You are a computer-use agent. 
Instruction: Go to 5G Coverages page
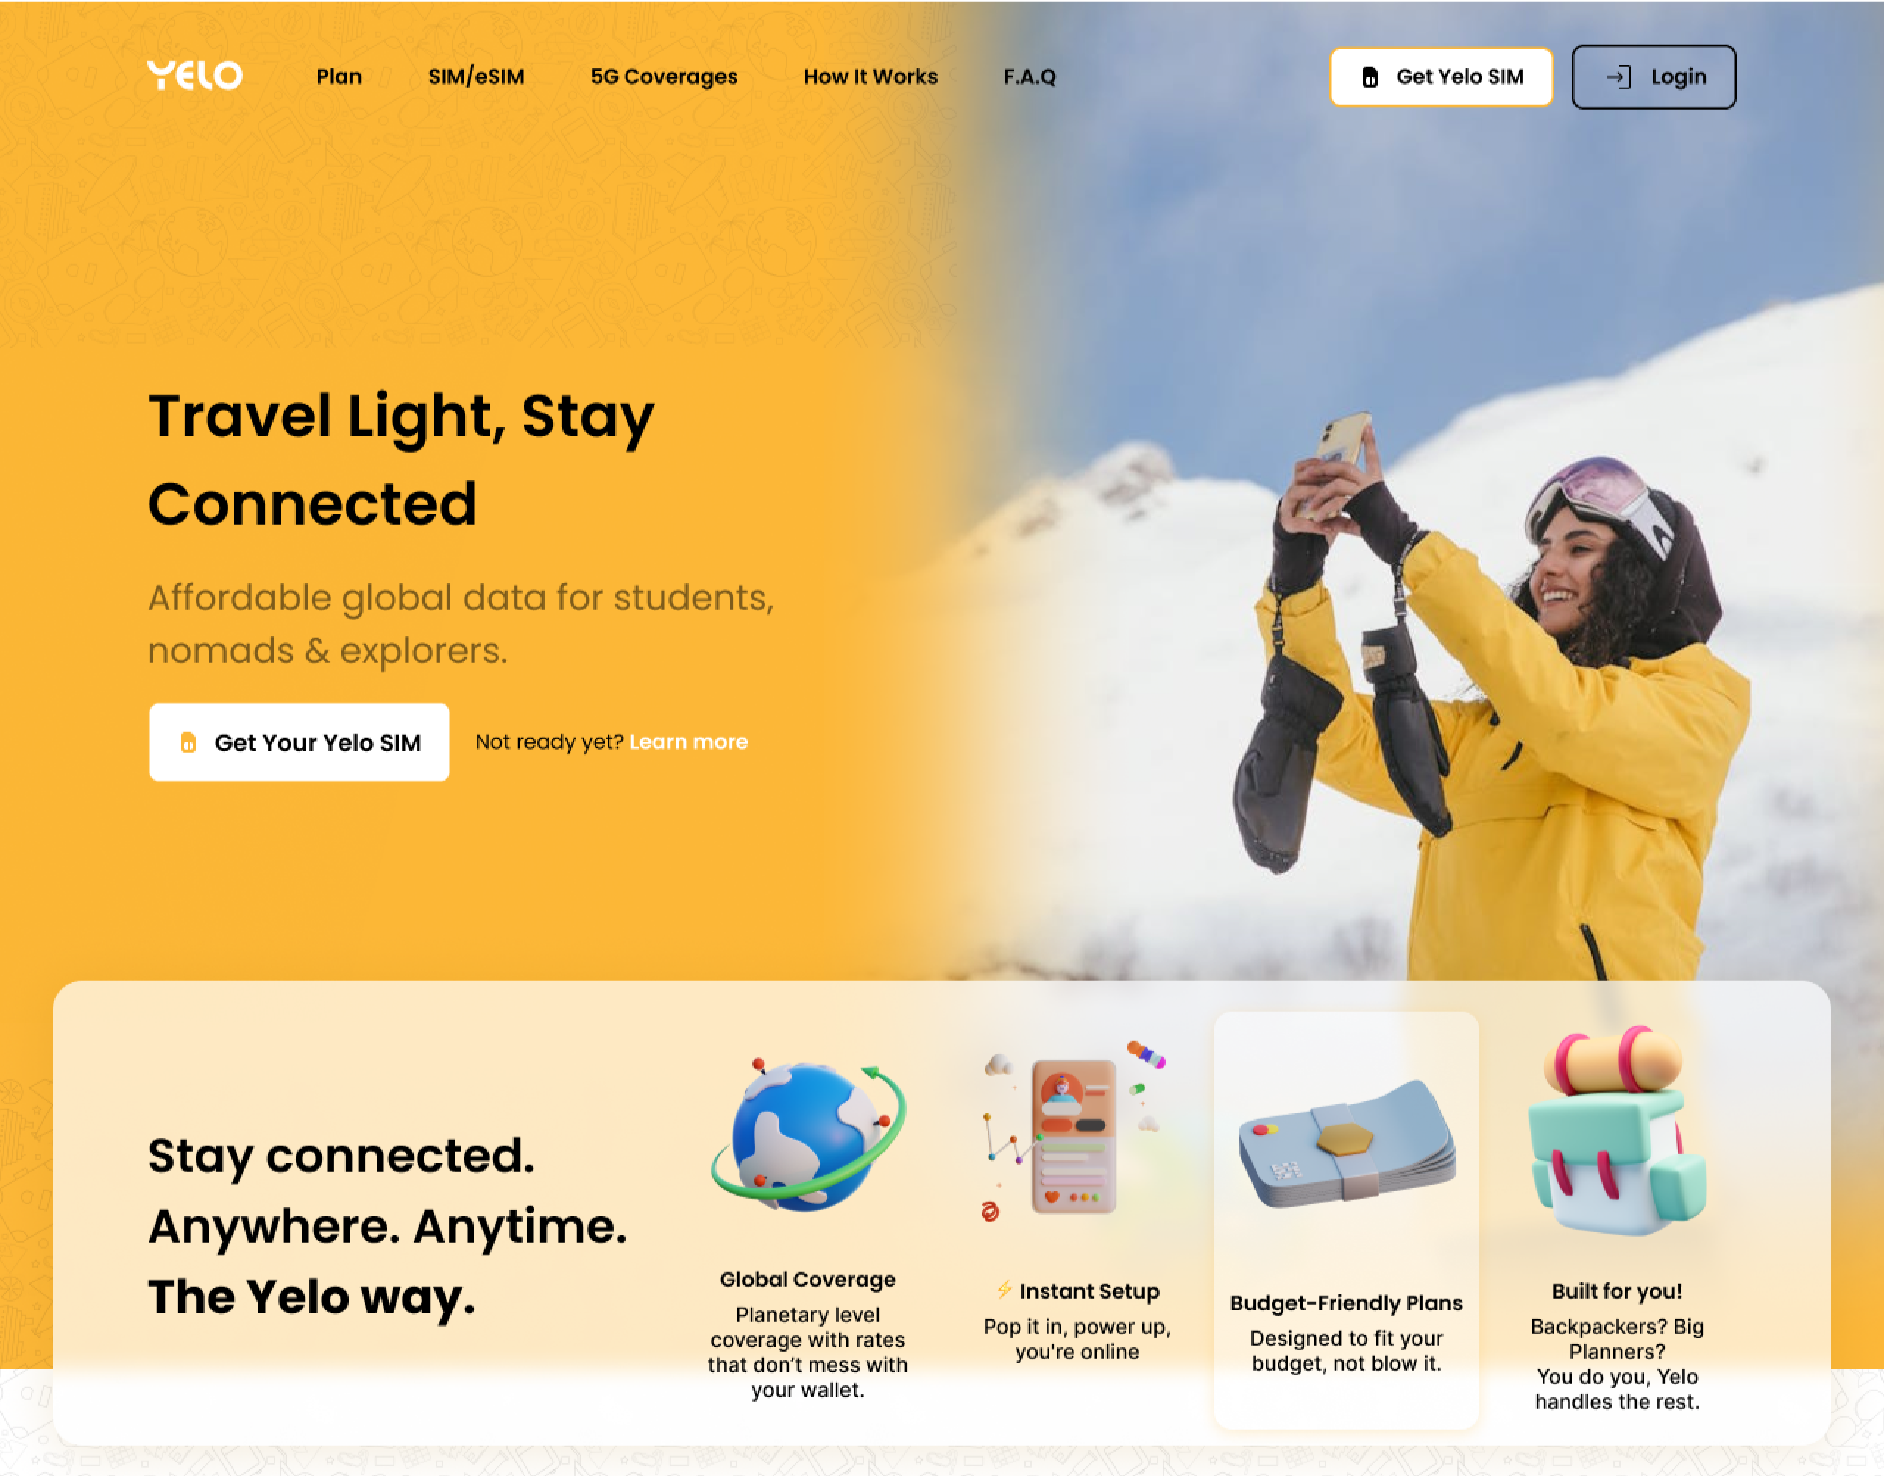point(664,77)
